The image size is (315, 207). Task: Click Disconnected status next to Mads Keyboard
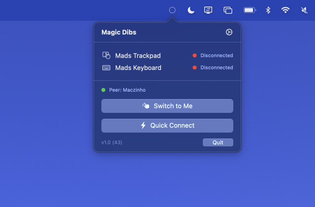pos(216,68)
